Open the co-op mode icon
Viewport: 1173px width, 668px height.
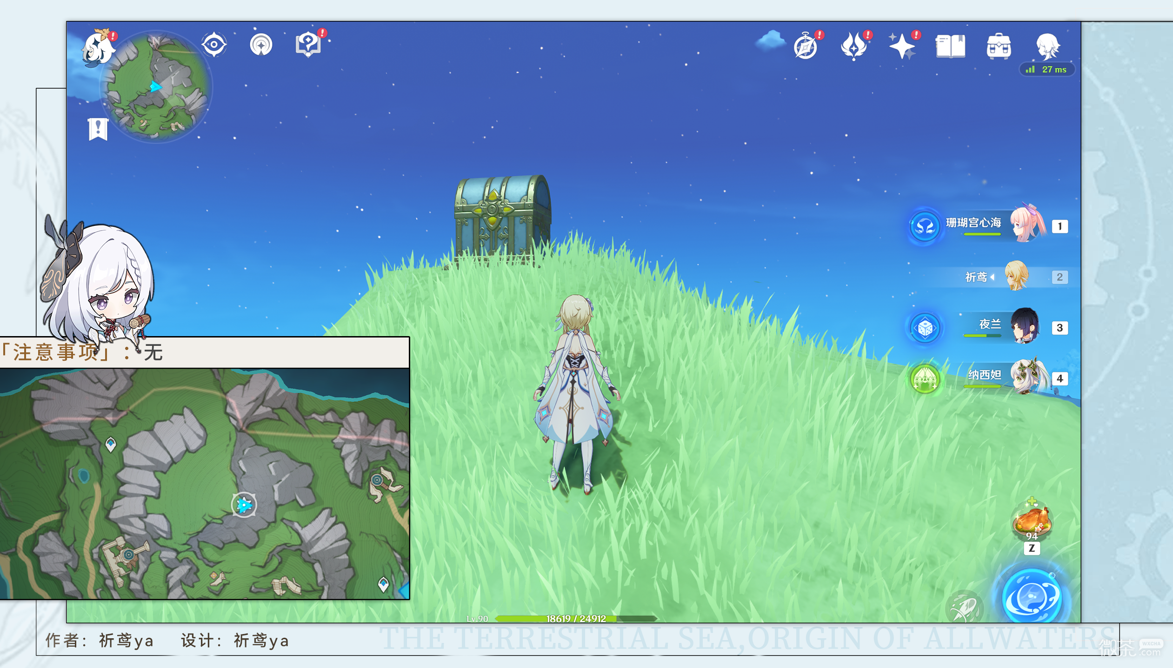tap(261, 45)
